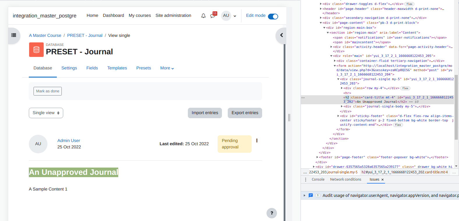Expand drawer-toggles div node in DevTools
The width and height of the screenshot is (459, 221).
tap(321, 4)
